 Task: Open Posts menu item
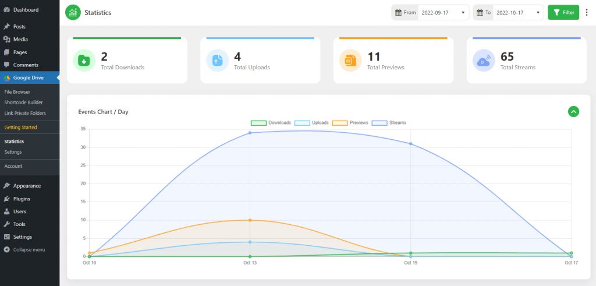30,27
